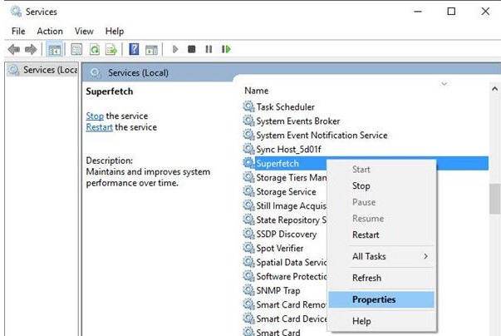Select the Sync Host_5d01f service
The height and width of the screenshot is (336, 501).
(288, 149)
